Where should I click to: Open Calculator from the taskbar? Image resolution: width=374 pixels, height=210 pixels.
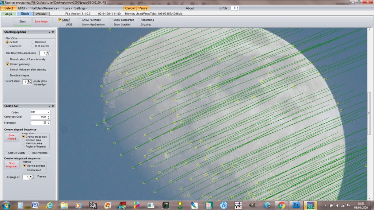(20, 205)
